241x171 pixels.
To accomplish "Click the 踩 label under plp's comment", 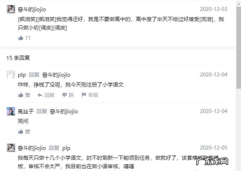I will click(71, 95).
